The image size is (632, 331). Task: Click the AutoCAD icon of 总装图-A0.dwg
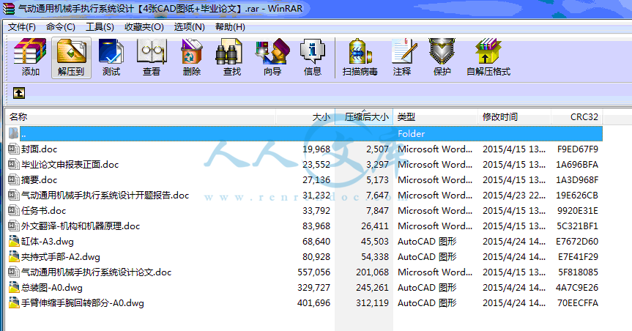[14, 287]
